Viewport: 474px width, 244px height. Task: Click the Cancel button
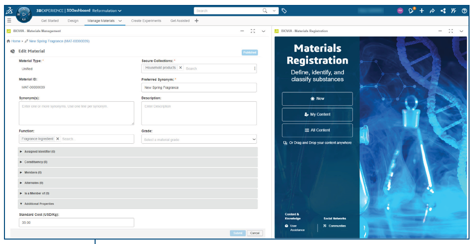[255, 233]
